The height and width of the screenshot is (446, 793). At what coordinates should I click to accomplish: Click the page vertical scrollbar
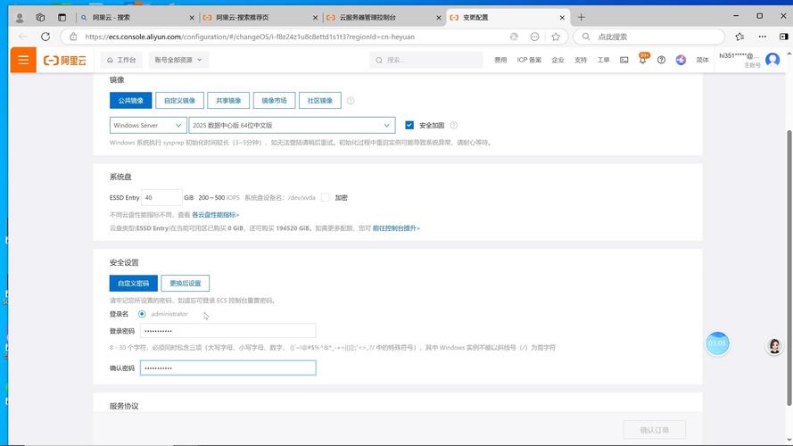789,268
